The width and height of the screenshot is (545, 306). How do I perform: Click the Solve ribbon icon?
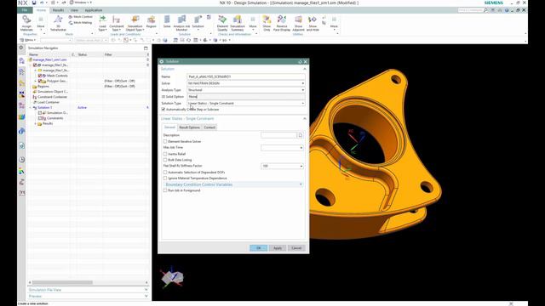[167, 21]
